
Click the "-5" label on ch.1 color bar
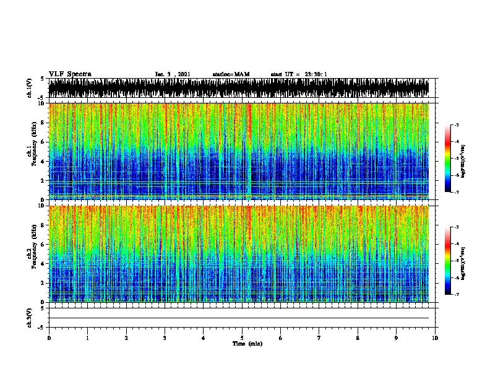(456, 159)
